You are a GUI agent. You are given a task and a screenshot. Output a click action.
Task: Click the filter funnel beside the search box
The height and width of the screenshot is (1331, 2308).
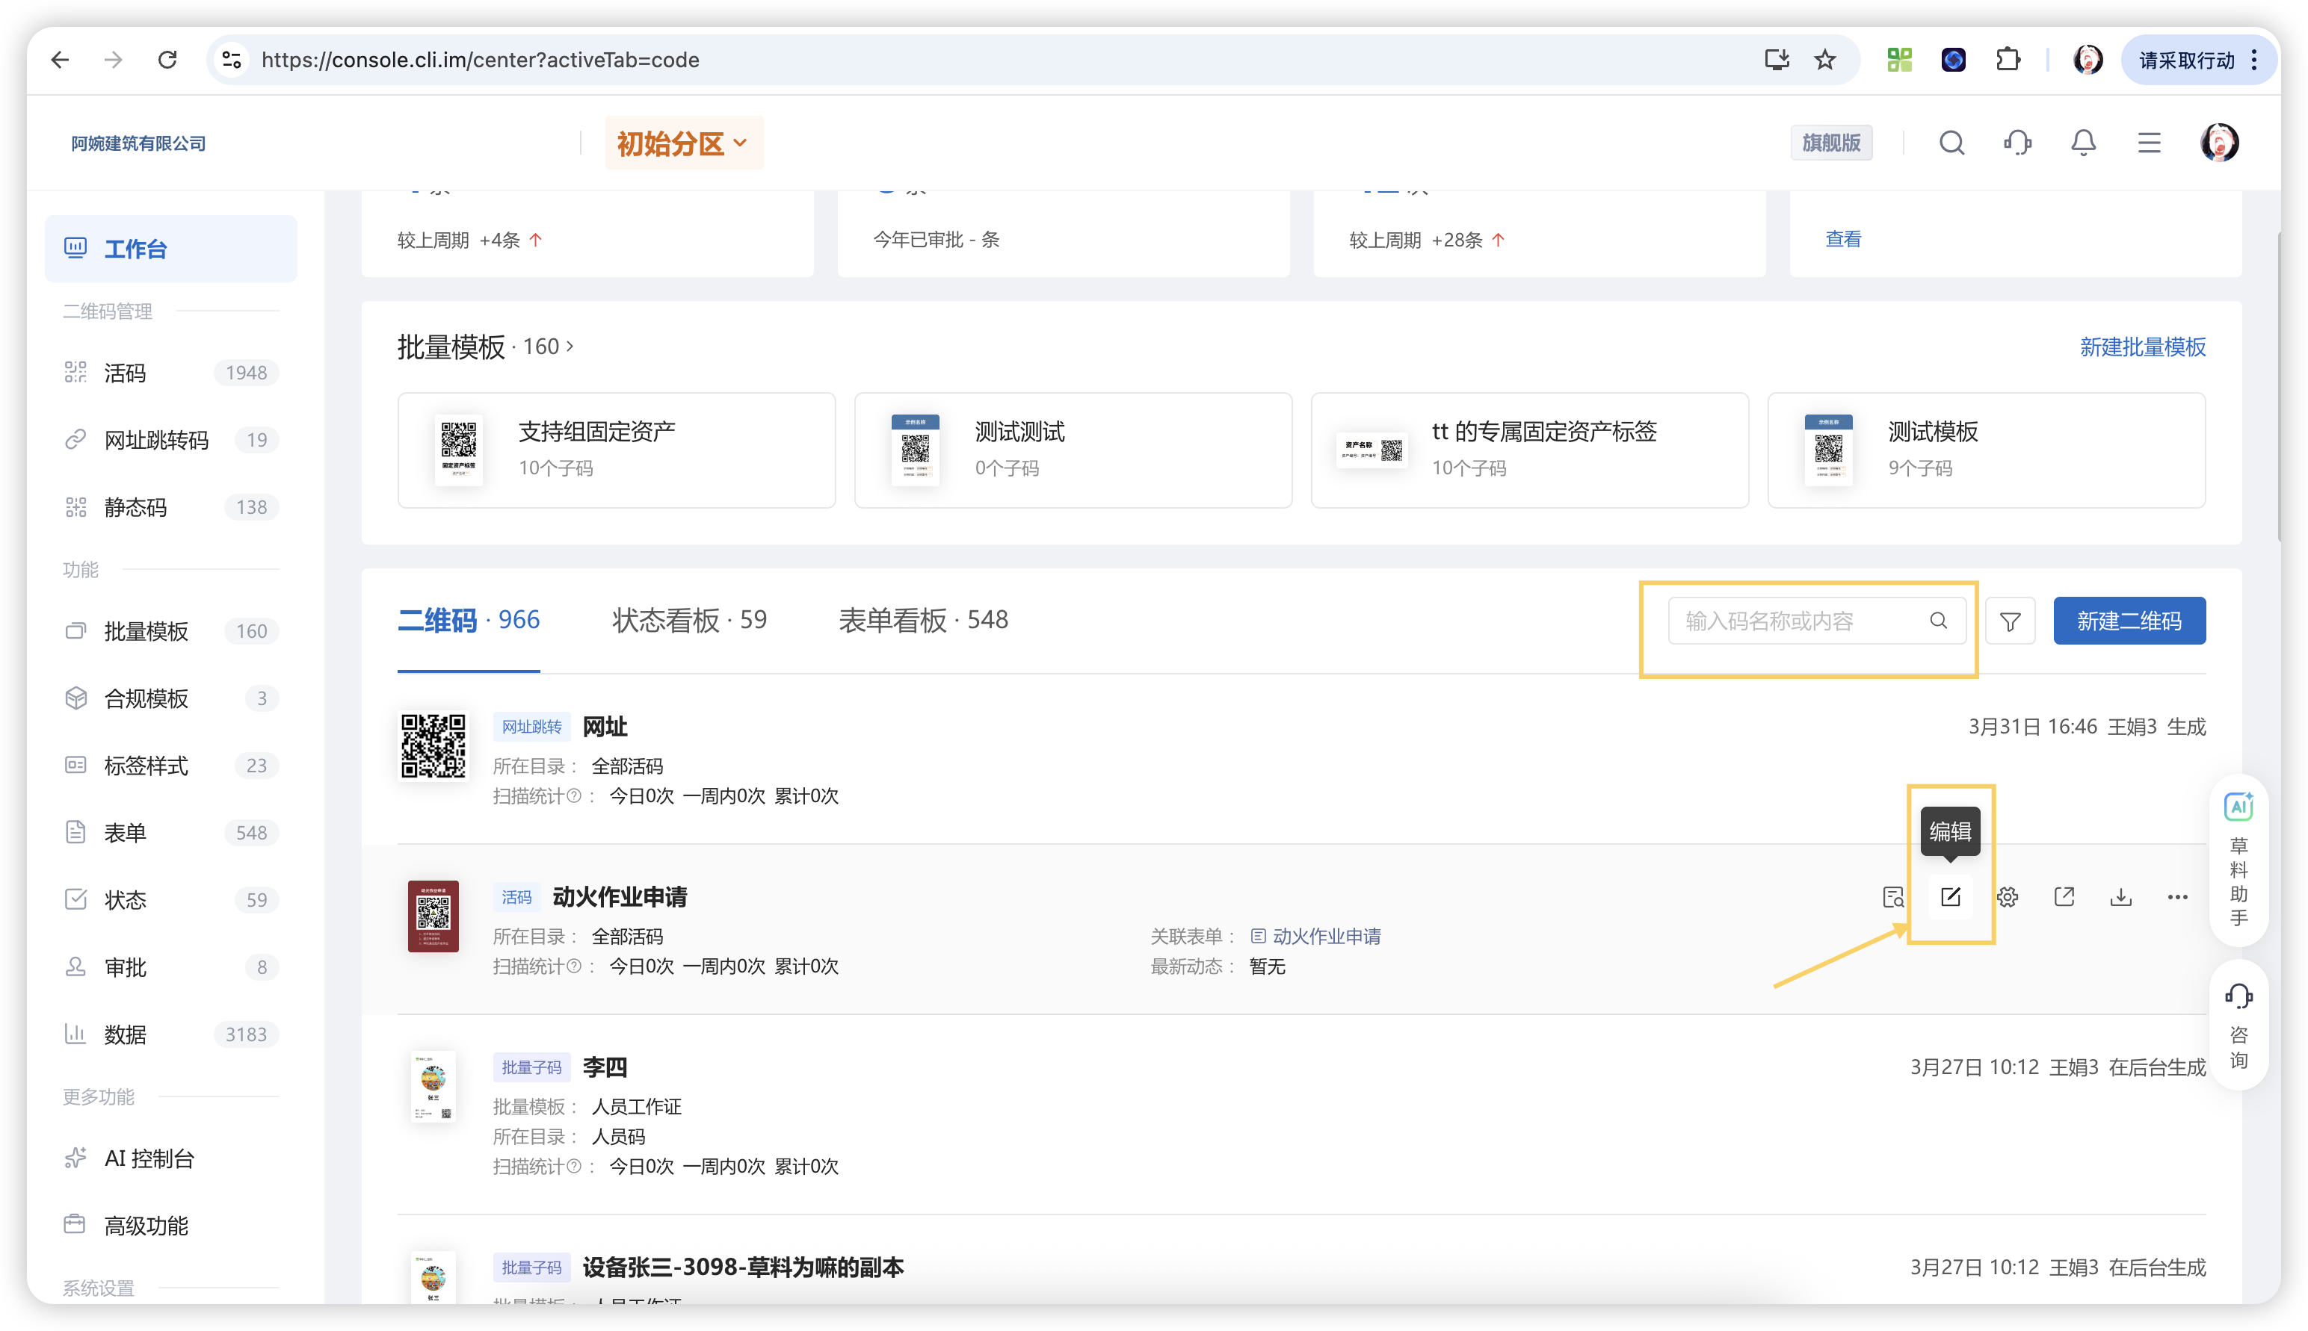pyautogui.click(x=2010, y=621)
